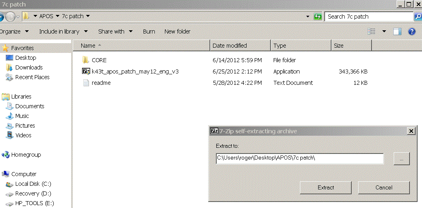Click the Pictures library icon
This screenshot has width=422, height=208.
[9, 126]
